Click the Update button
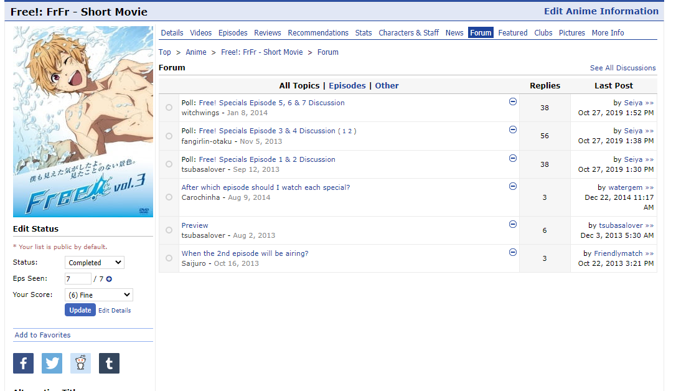 pos(80,310)
